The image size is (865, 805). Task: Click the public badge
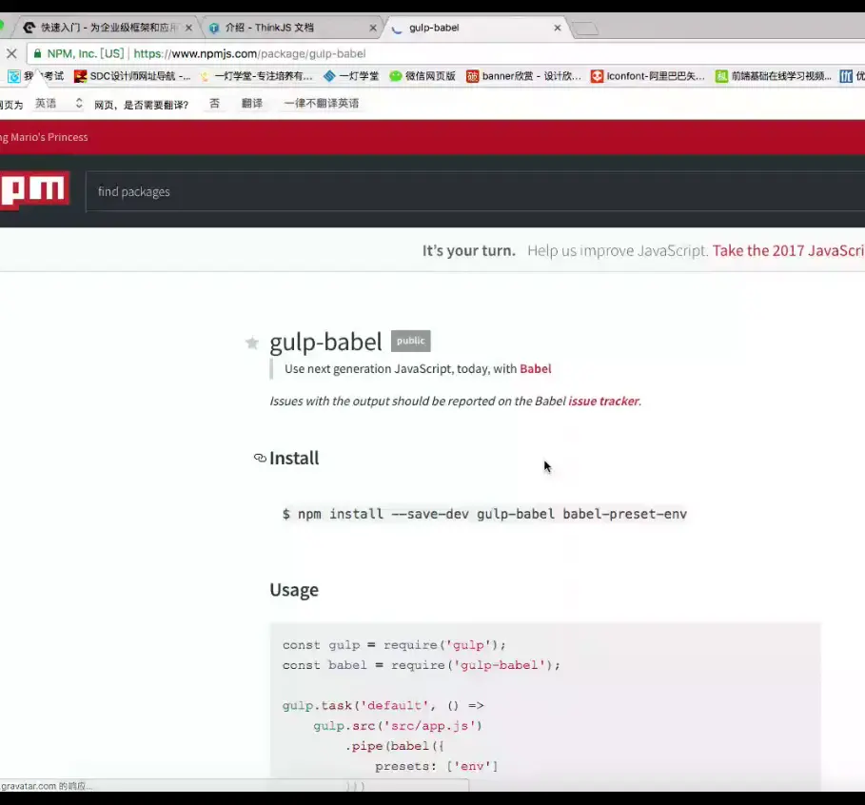[410, 341]
